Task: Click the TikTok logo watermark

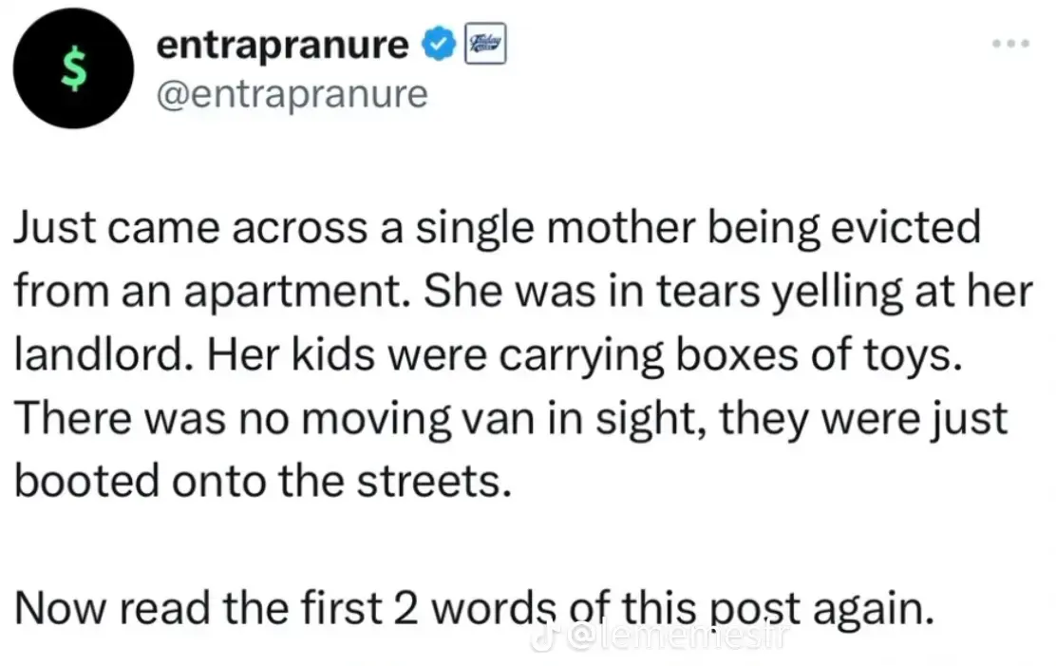Action: (543, 639)
